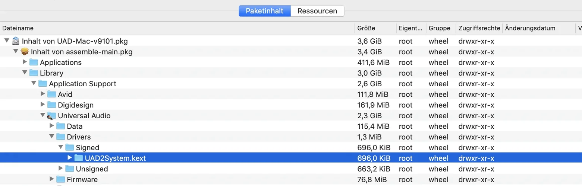582x186 pixels.
Task: Expand the Unsigned drivers folder
Action: click(61, 169)
